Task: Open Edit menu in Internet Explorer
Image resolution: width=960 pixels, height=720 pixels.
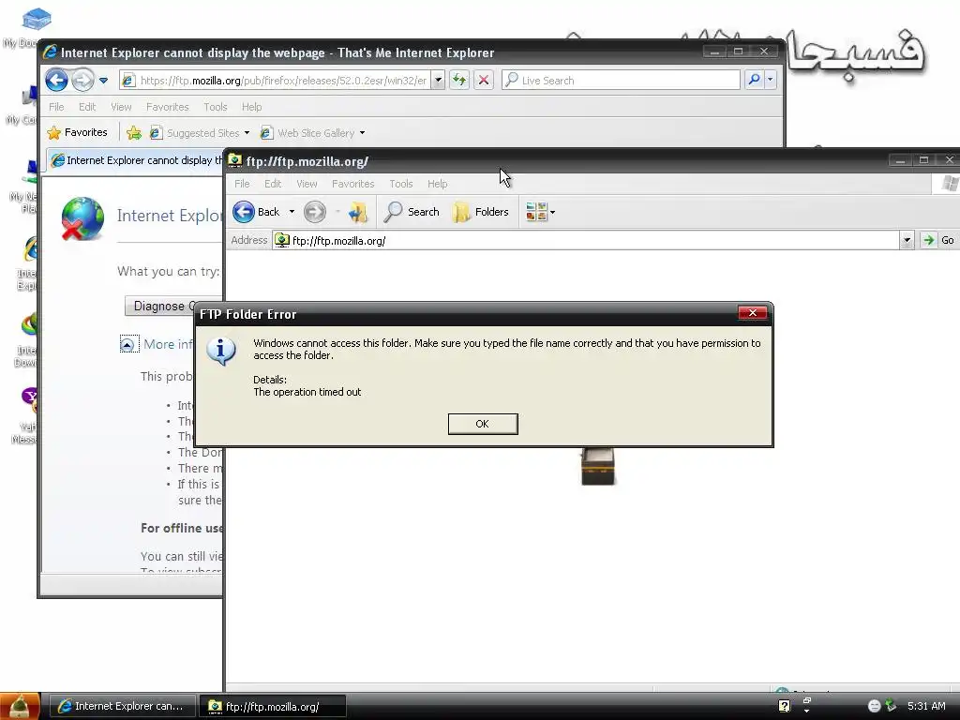Action: pos(87,107)
